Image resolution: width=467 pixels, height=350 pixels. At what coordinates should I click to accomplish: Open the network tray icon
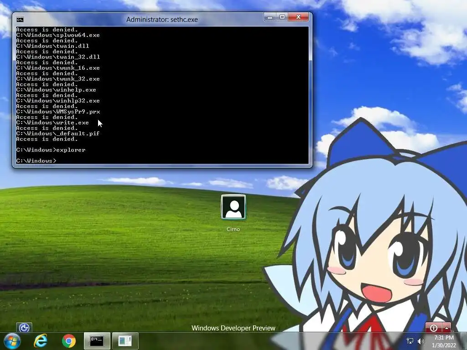point(410,341)
